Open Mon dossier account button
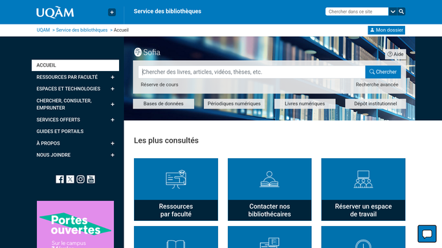This screenshot has width=442, height=248. point(386,30)
